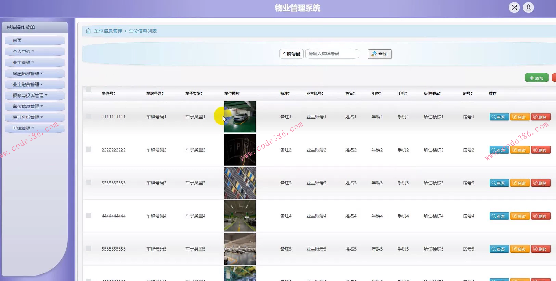Viewport: 556px width, 281px height.
Task: Open parking image thumbnail for row 3333333333
Action: [x=240, y=183]
